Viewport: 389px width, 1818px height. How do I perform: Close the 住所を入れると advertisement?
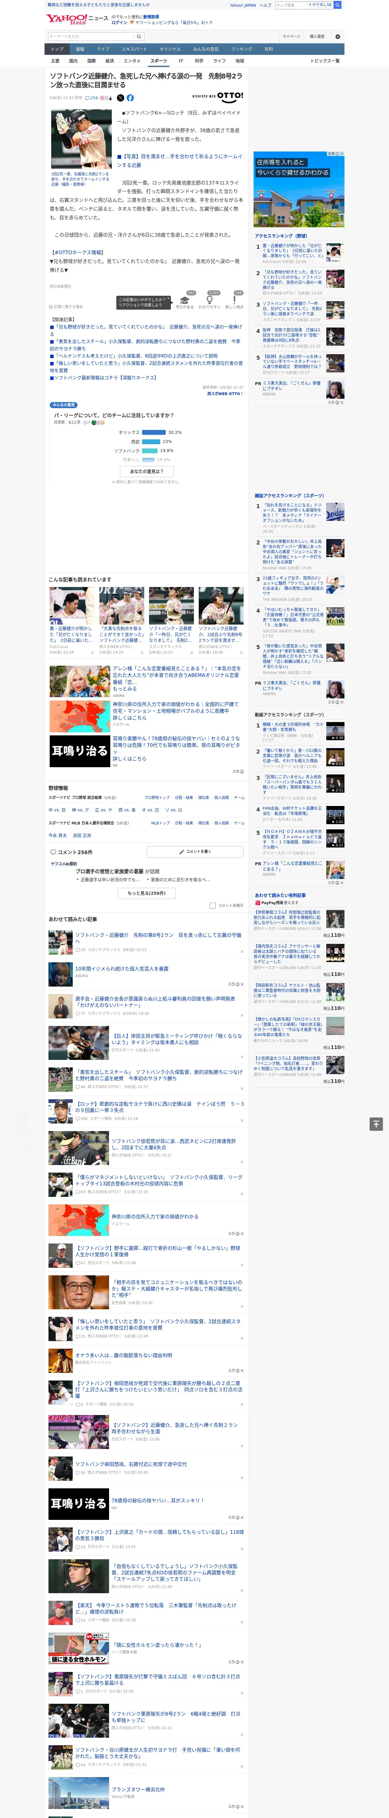pos(341,154)
